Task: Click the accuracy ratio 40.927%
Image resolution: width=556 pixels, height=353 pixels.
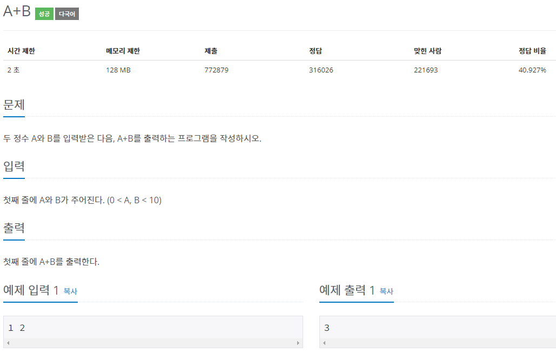Action: [532, 70]
